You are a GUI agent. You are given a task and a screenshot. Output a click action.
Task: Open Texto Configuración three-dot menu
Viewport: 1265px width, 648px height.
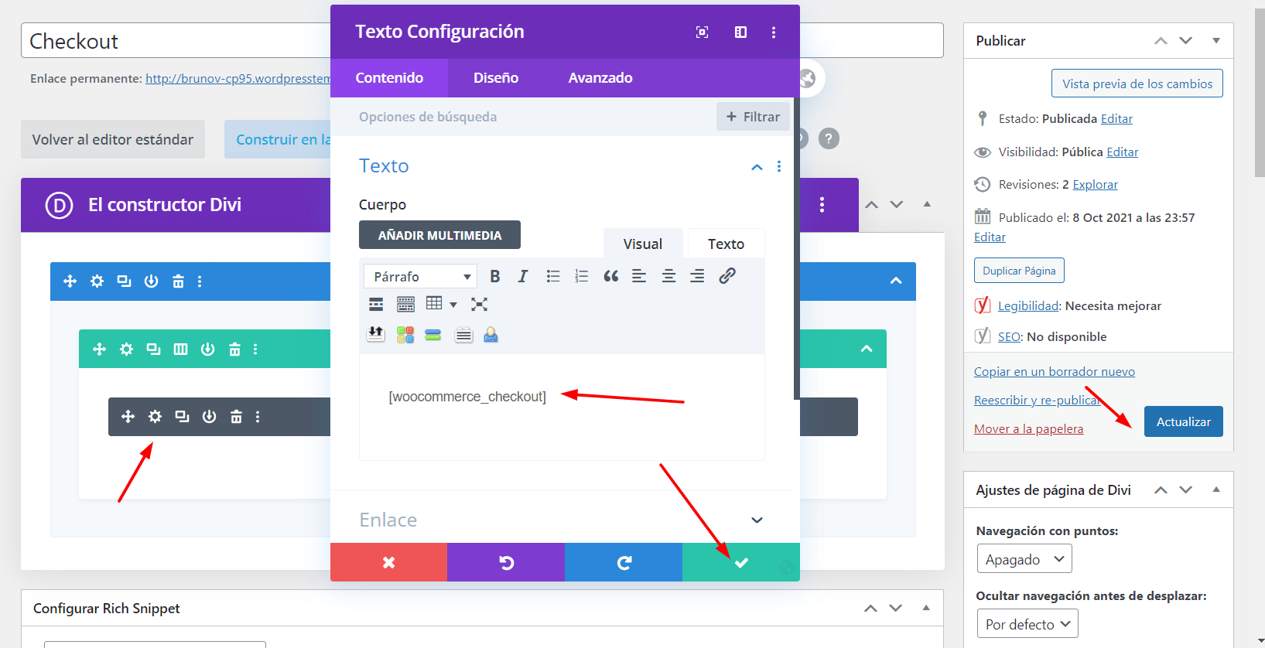(x=774, y=32)
